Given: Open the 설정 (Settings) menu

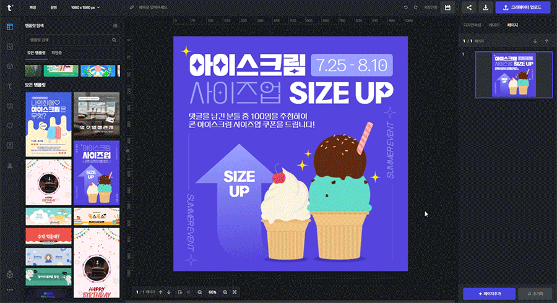Looking at the screenshot, I should (x=53, y=7).
